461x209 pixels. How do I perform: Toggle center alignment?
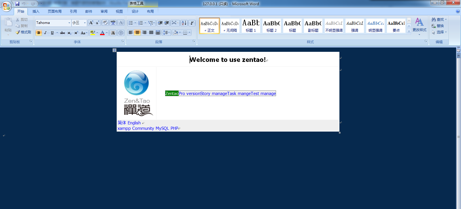pyautogui.click(x=137, y=33)
